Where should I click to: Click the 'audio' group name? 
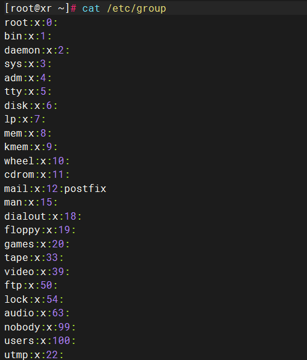[x=19, y=313]
